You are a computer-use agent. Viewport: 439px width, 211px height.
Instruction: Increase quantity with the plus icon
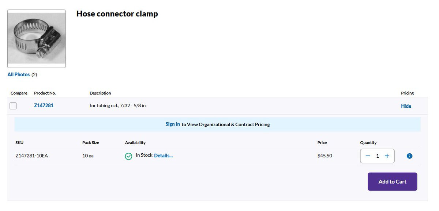[x=387, y=156]
